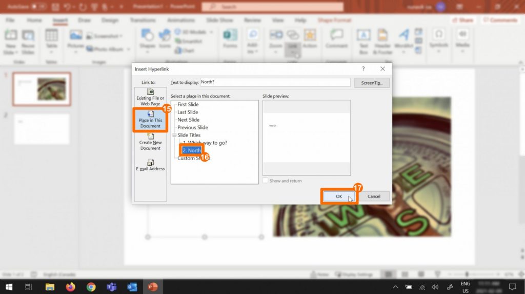525x294 pixels.
Task: Open the dialog Help question mark
Action: coord(364,69)
